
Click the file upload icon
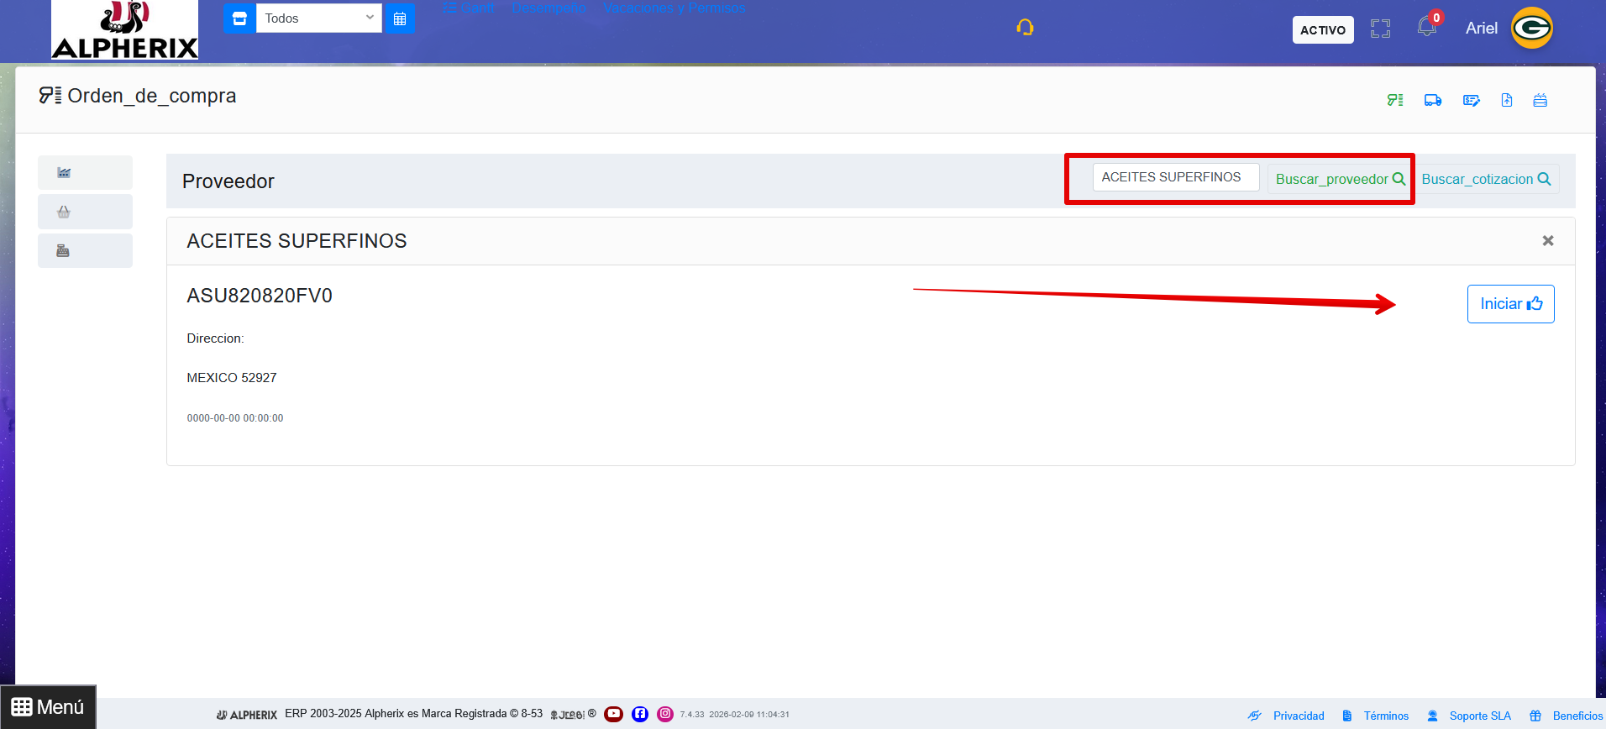click(1507, 101)
